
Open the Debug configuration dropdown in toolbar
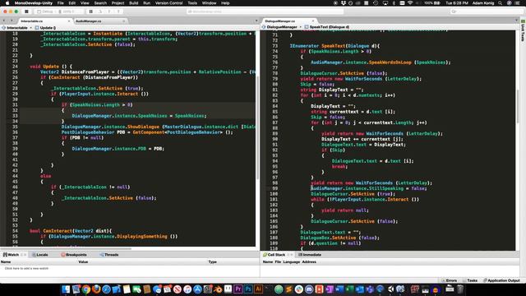(45, 12)
